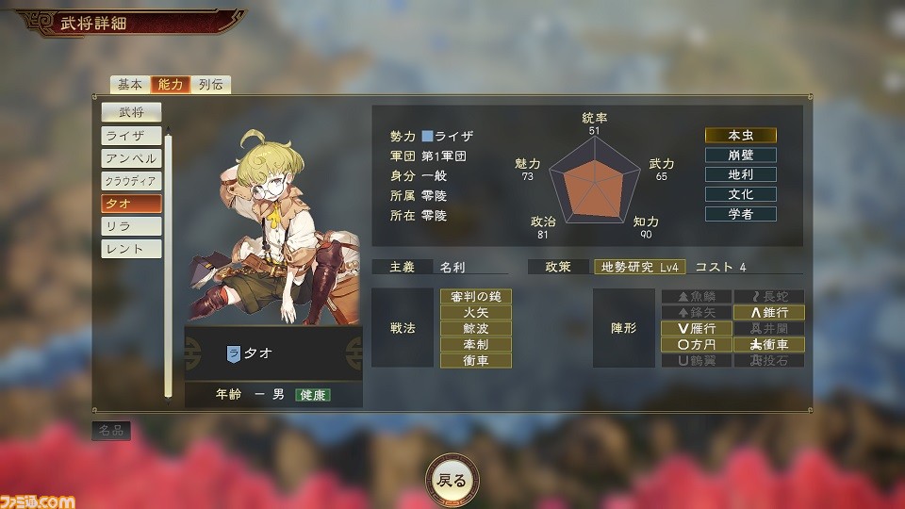The width and height of the screenshot is (905, 509).
Task: Select レント in the officer list
Action: pos(132,249)
